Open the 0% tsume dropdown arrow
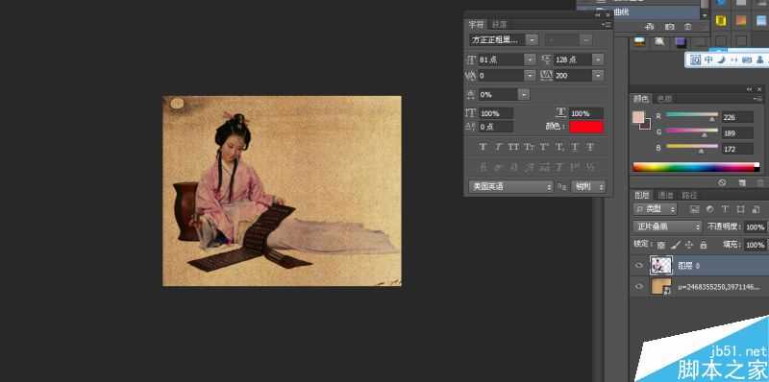 tap(524, 94)
